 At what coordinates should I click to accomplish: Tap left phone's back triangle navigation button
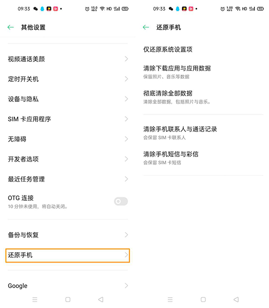(101, 300)
